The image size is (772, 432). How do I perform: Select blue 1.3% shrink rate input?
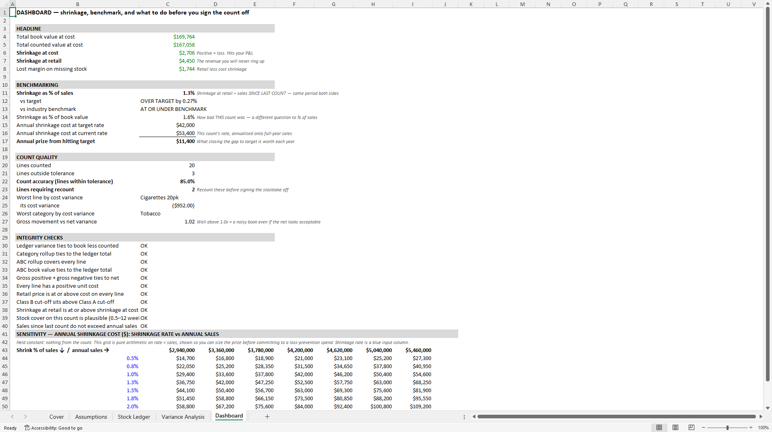tap(77, 382)
